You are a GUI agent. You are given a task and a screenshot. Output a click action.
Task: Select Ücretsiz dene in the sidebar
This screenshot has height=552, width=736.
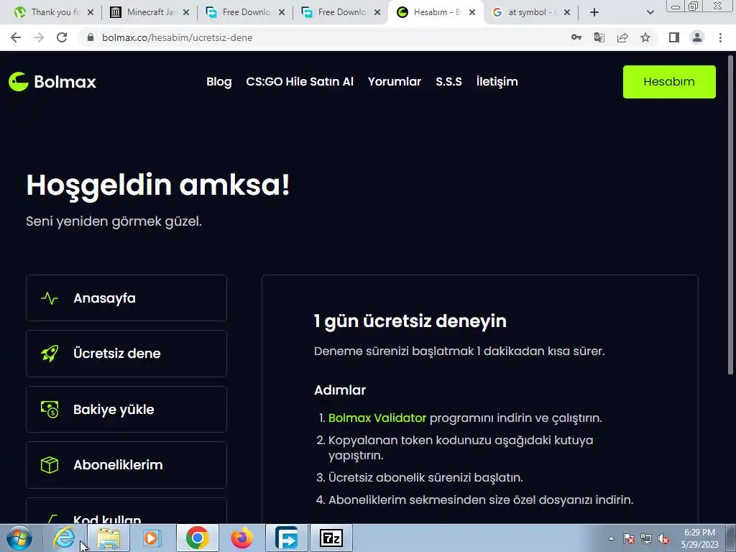[126, 354]
